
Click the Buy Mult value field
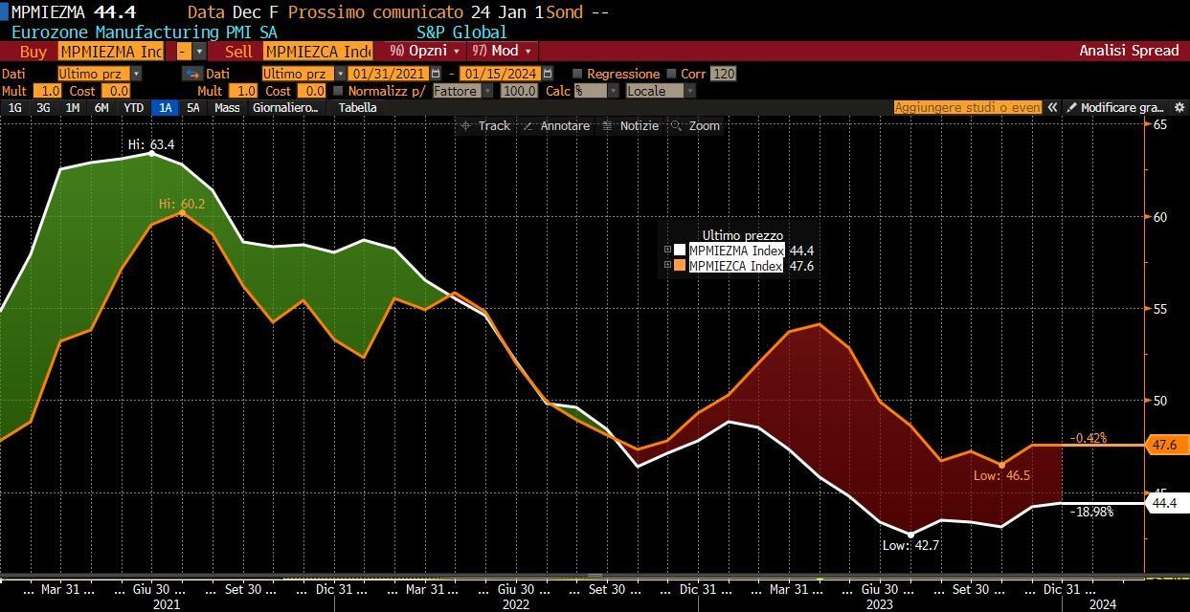[x=46, y=91]
